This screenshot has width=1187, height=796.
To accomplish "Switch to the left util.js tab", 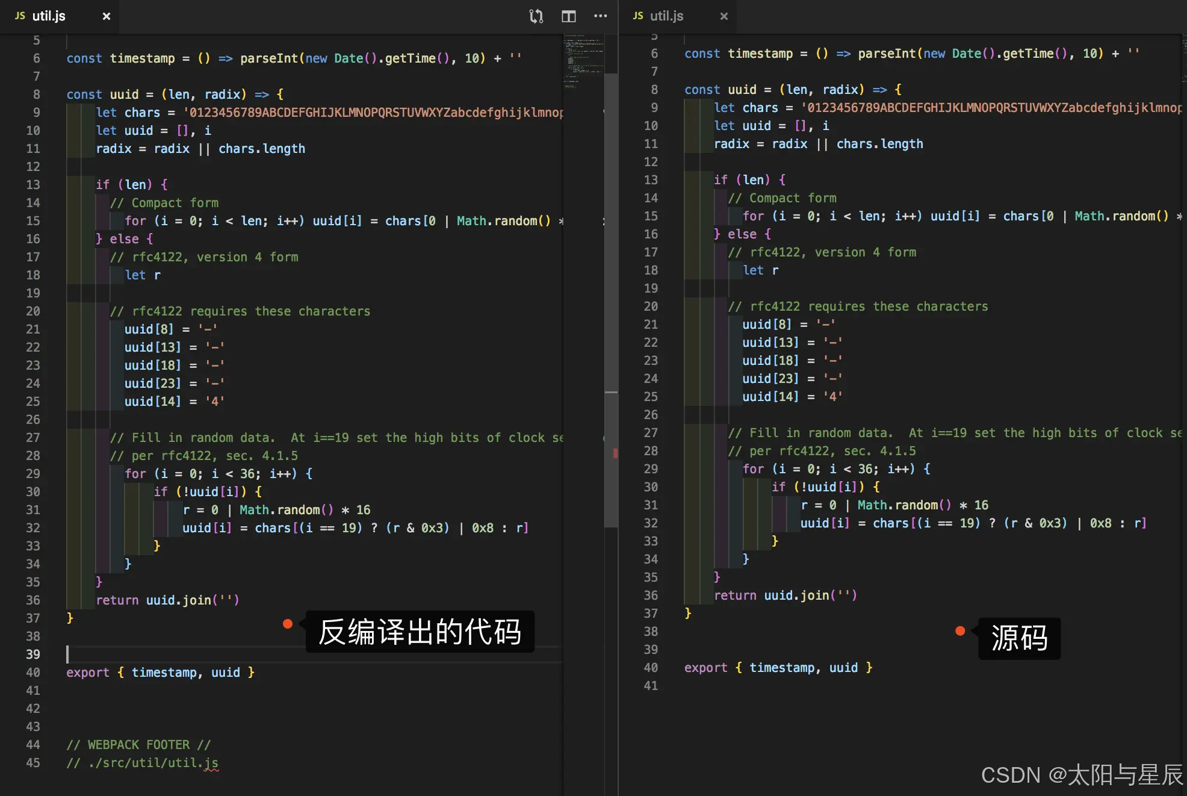I will point(49,16).
